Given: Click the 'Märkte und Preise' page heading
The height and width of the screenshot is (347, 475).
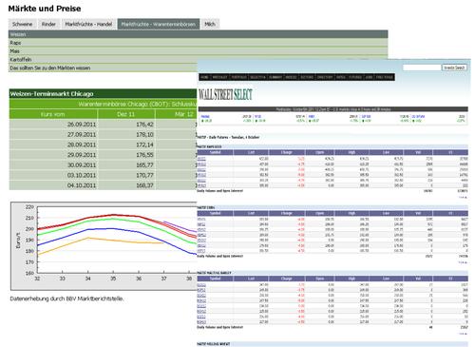Looking at the screenshot, I should point(45,9).
